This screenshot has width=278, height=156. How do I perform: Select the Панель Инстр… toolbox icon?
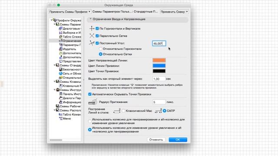point(60,94)
